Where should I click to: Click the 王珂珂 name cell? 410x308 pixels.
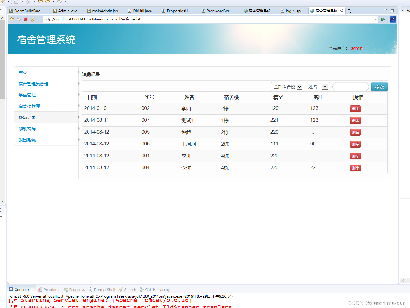(189, 144)
